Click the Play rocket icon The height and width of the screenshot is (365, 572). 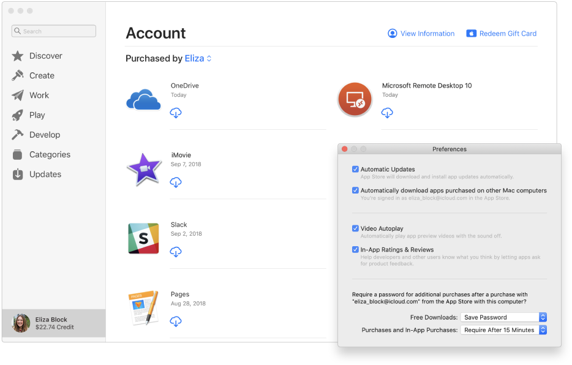point(18,115)
